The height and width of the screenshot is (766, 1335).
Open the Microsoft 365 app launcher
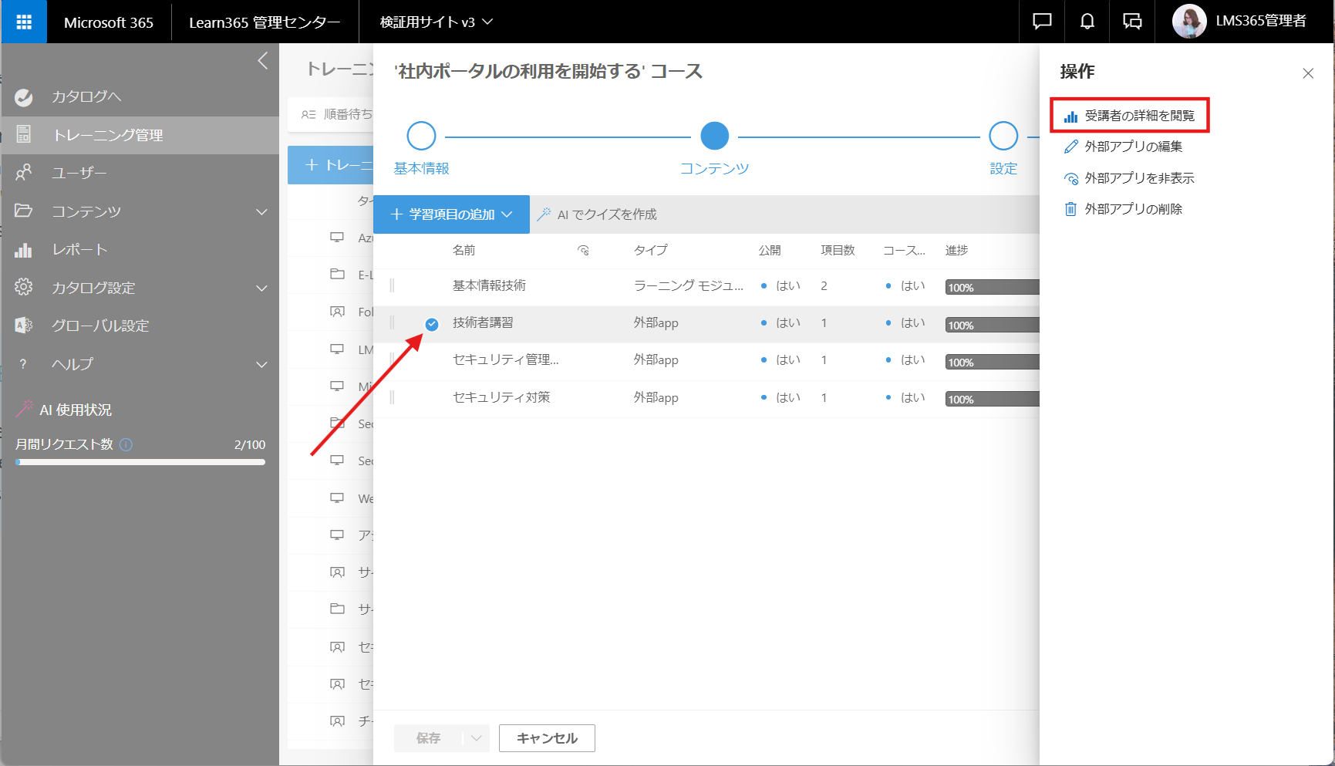point(24,22)
